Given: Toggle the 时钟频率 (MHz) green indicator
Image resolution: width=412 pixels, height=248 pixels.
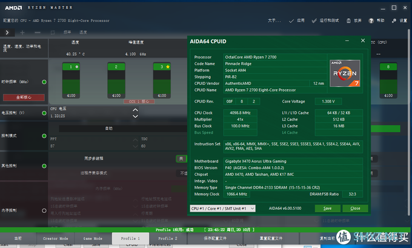Looking at the screenshot, I should coord(44,82).
